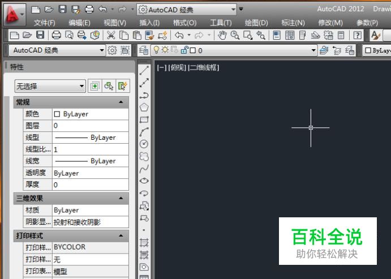Open the 插入(I) menu
Image resolution: width=391 pixels, height=279 pixels.
click(149, 23)
